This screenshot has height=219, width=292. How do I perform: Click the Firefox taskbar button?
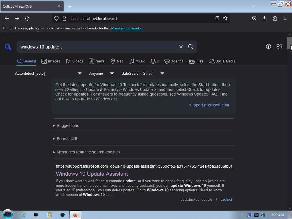75,215
